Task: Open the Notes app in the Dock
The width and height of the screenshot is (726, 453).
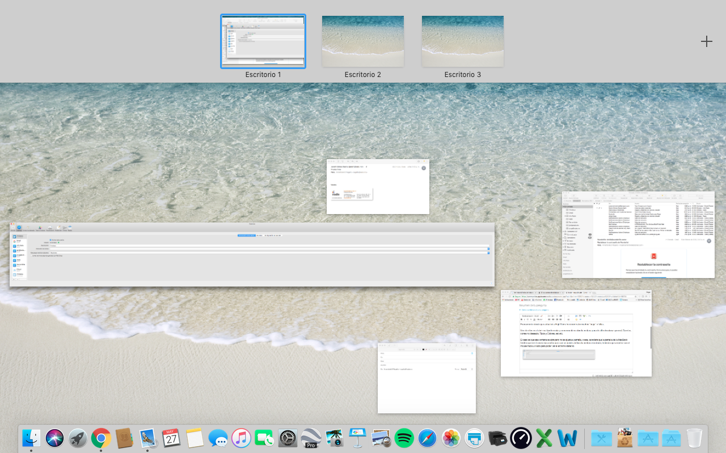Action: tap(195, 438)
